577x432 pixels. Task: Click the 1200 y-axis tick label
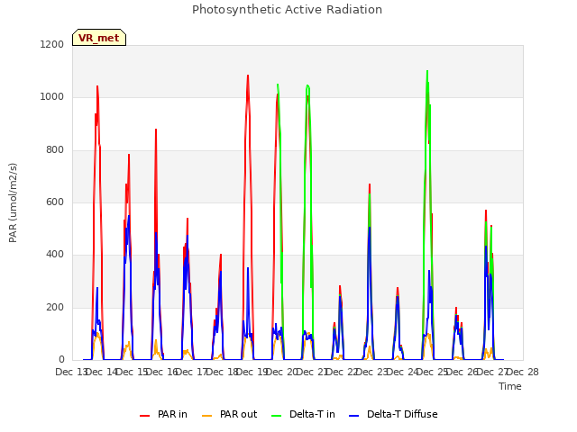52,44
